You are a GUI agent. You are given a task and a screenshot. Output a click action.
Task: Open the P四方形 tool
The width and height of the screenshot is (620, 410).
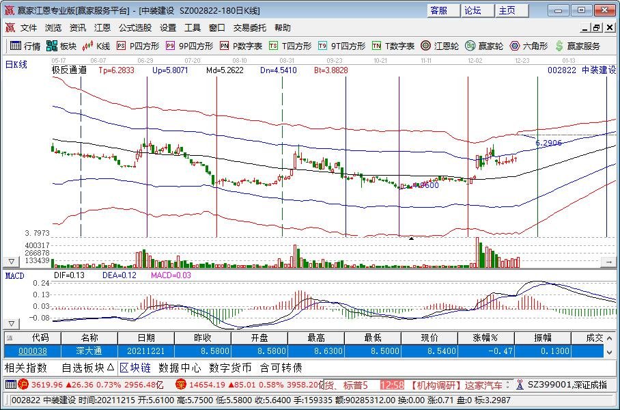[x=138, y=46]
